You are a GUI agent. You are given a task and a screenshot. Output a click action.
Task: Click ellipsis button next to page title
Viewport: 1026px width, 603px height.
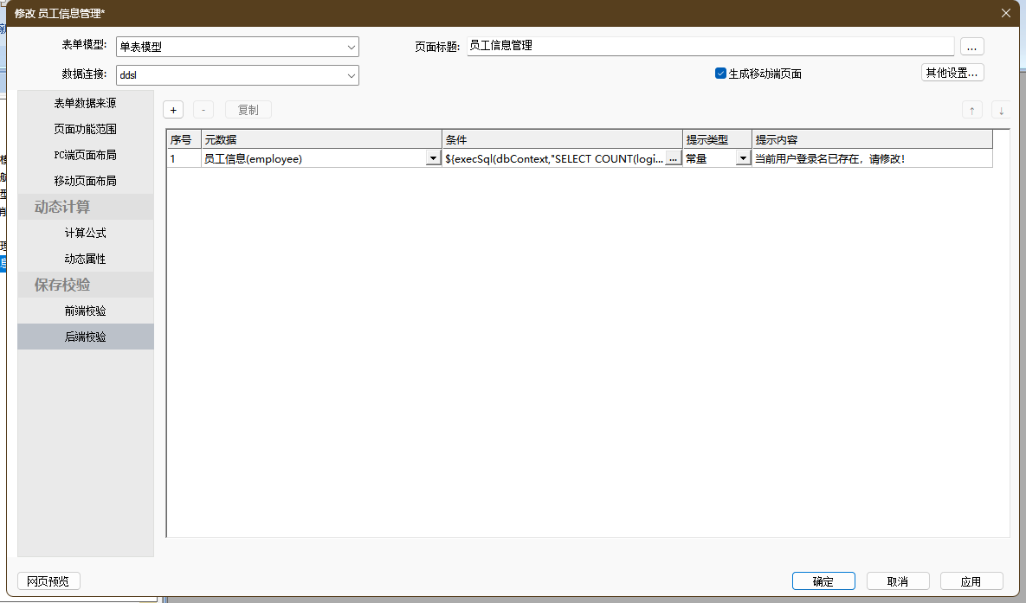click(971, 47)
